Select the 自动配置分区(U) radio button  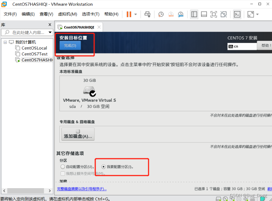click(63, 167)
